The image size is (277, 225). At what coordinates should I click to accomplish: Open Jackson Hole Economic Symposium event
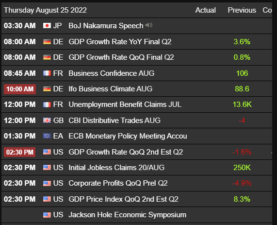[x=128, y=215]
